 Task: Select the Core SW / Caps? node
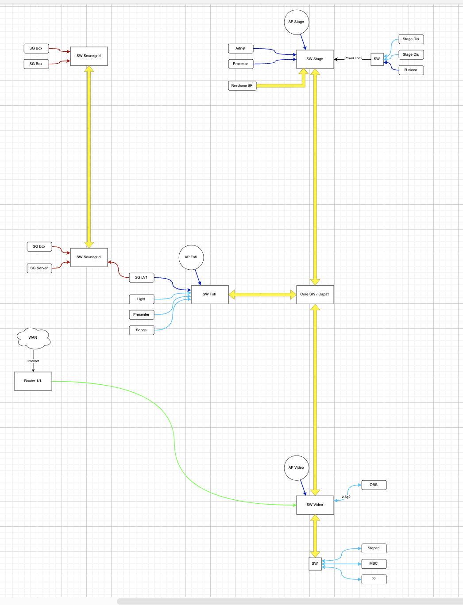[315, 295]
